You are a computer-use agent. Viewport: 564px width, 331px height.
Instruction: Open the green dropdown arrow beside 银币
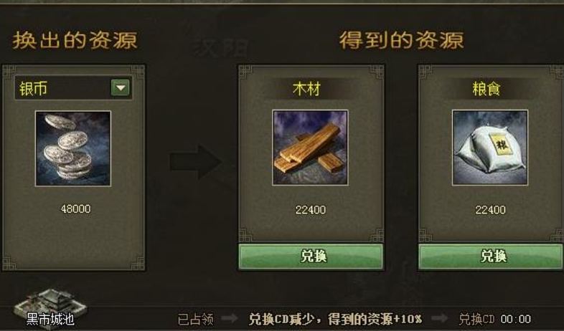121,87
